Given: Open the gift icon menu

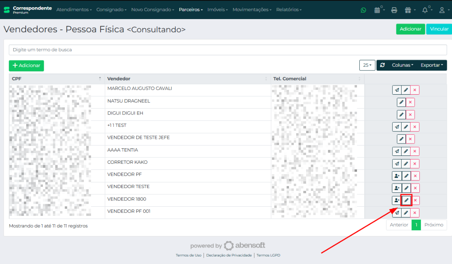Looking at the screenshot, I should pyautogui.click(x=409, y=10).
